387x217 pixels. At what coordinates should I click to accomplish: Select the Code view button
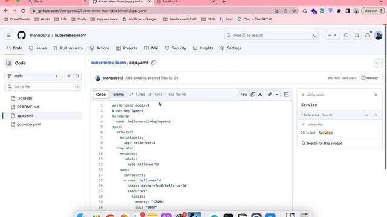pyautogui.click(x=101, y=95)
